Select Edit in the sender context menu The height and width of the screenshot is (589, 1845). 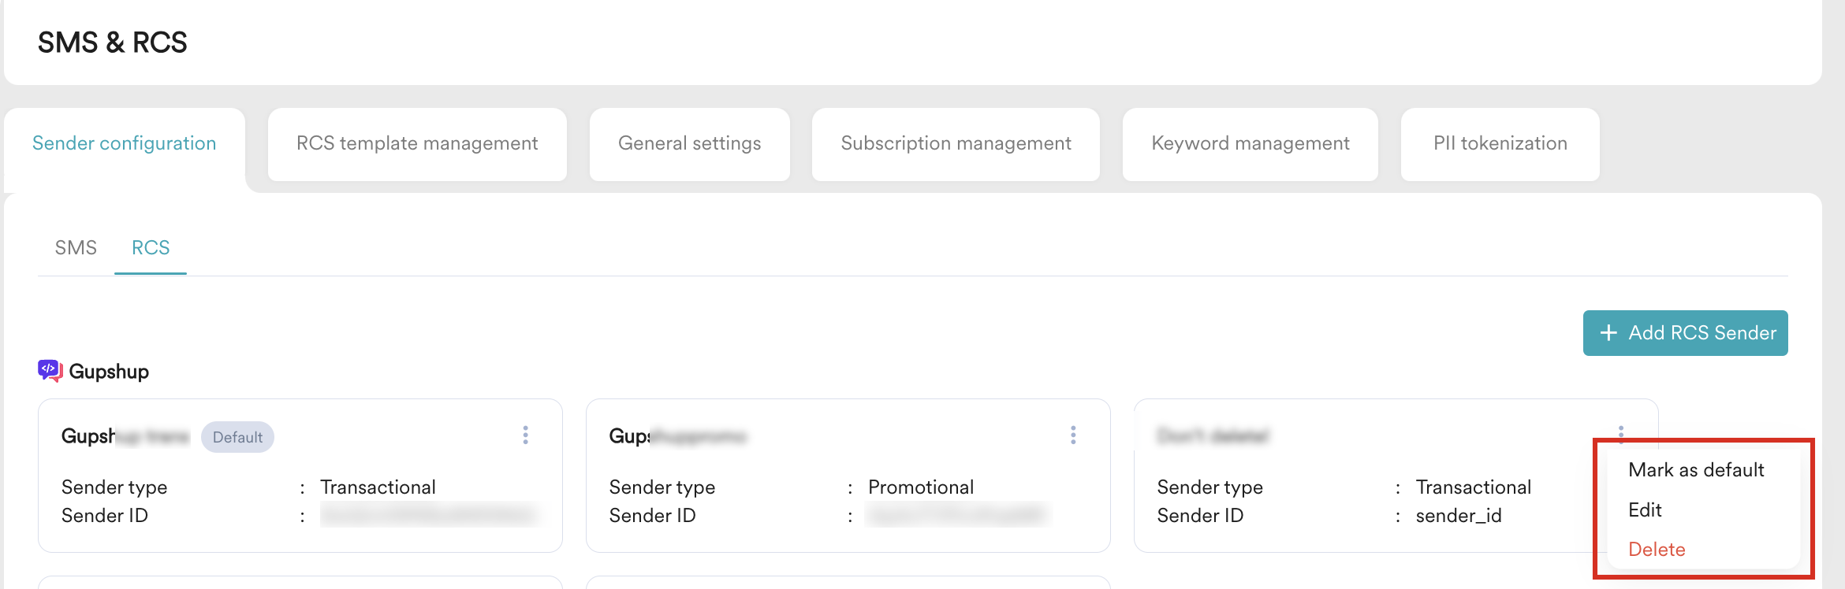[x=1645, y=510]
